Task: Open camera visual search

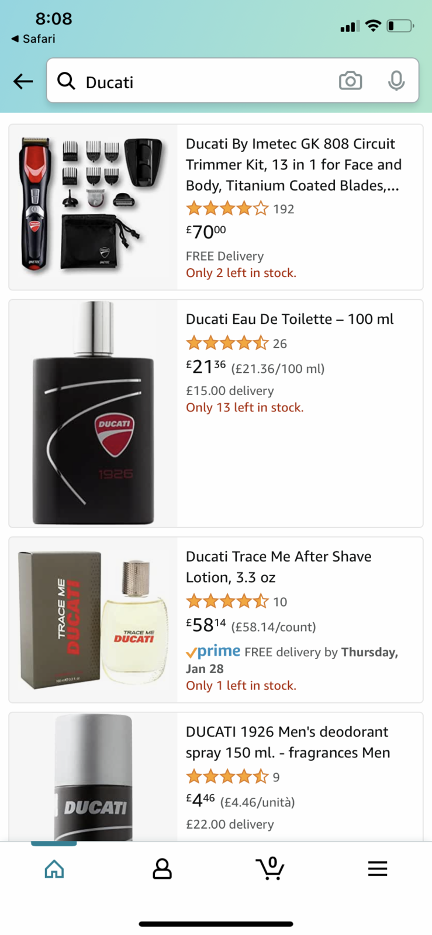Action: [x=350, y=81]
